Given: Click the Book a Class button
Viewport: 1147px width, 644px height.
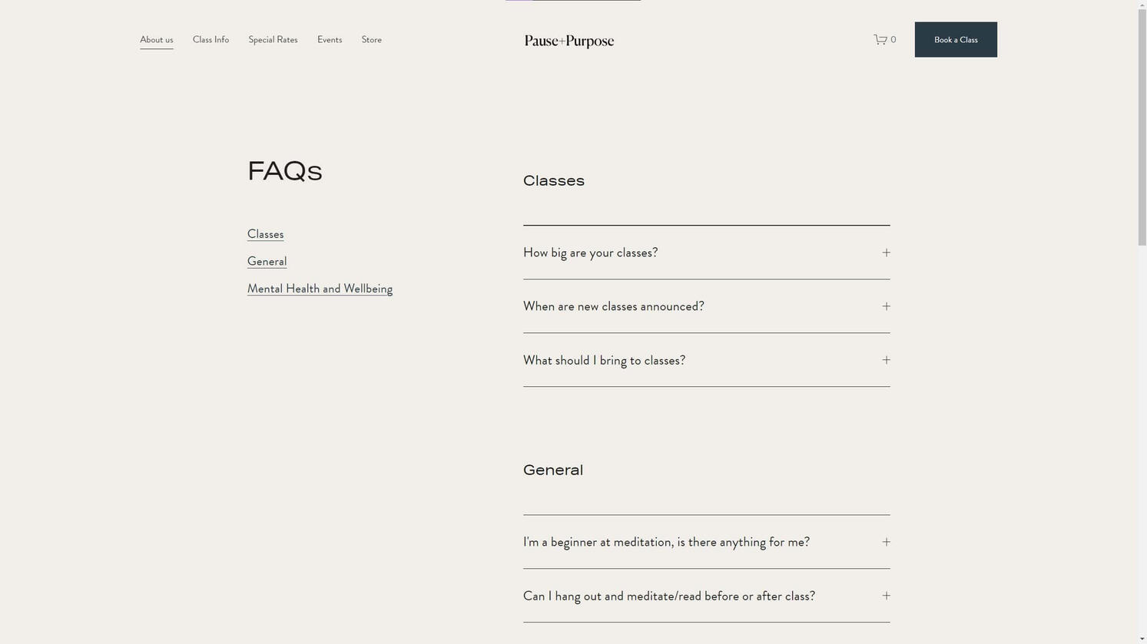Looking at the screenshot, I should coord(955,39).
